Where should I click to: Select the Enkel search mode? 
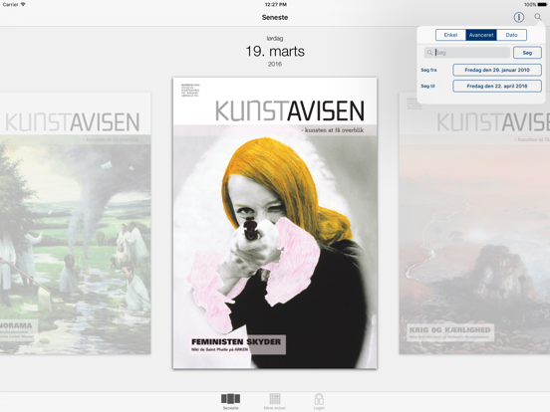click(450, 35)
